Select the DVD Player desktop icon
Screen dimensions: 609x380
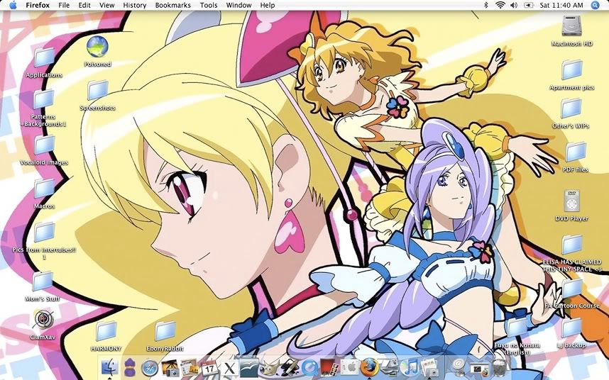click(571, 206)
